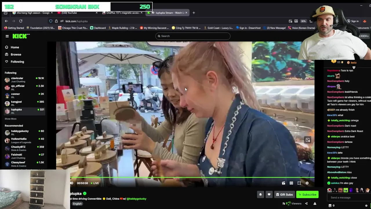Viewport: 371px width, 209px height.
Task: Click the green video progress bar
Action: (x=192, y=177)
